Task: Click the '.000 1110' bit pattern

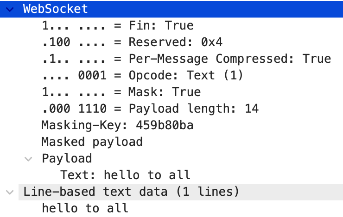Action: point(73,108)
